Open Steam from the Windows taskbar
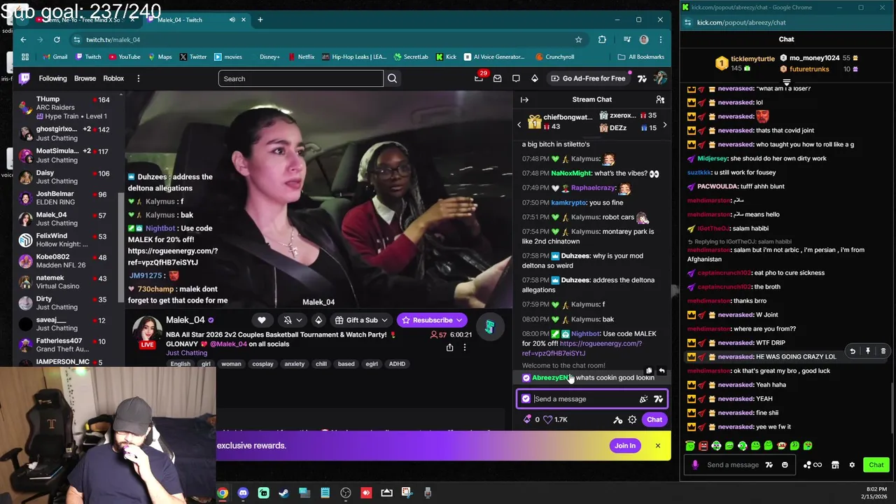The width and height of the screenshot is (896, 504). 284,493
